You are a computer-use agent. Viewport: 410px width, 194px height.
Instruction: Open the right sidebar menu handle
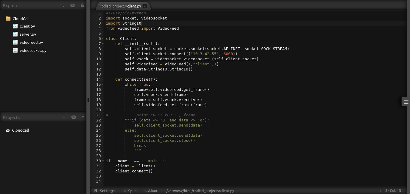406,102
